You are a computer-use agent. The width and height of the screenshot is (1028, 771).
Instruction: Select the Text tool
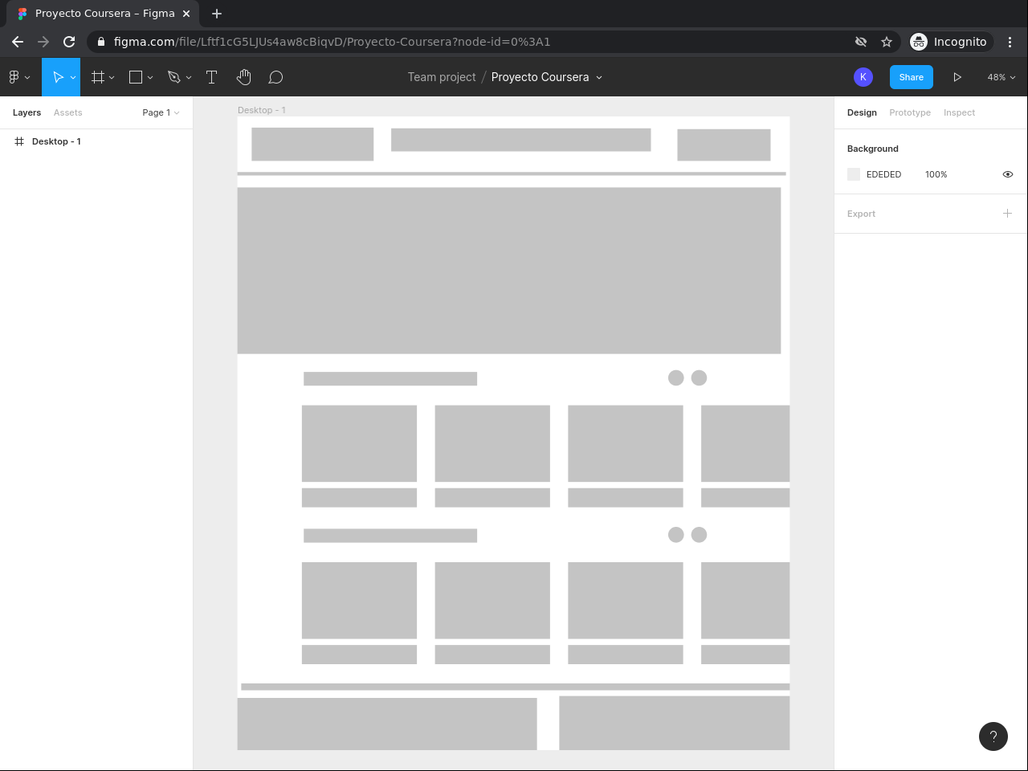tap(212, 77)
